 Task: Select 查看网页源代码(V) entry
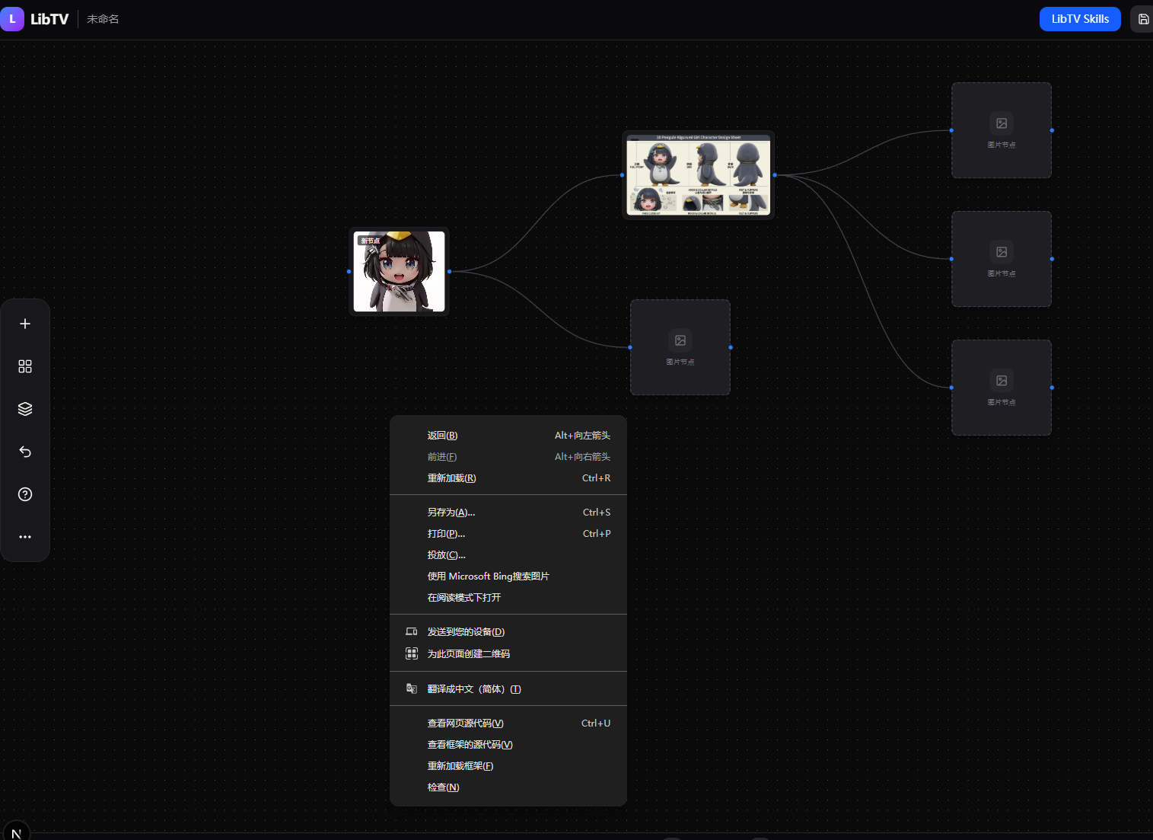[x=508, y=723]
